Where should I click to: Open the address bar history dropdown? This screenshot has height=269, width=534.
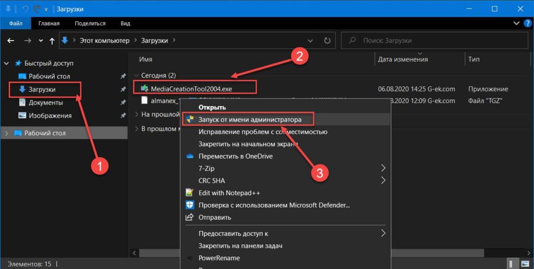tap(311, 41)
